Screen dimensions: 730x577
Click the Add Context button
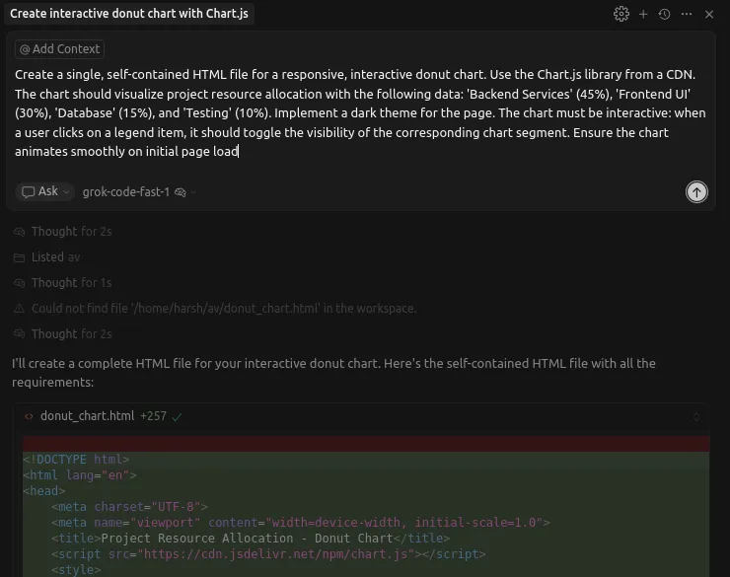[59, 49]
